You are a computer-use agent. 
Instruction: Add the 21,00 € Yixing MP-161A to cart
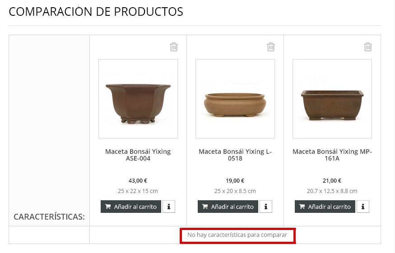point(325,207)
